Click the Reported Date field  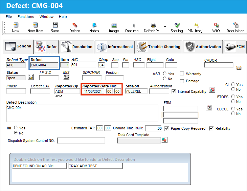pos(93,91)
